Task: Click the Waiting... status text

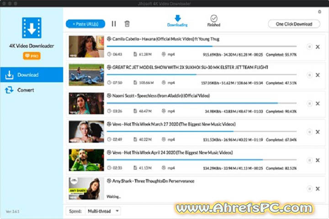Action: [113, 197]
